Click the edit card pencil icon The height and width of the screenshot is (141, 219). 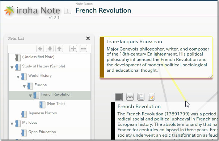click(151, 97)
